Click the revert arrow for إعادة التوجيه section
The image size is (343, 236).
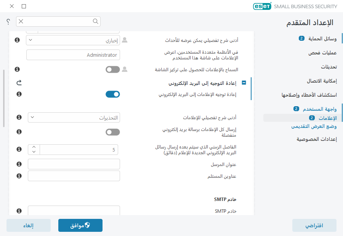point(19,83)
